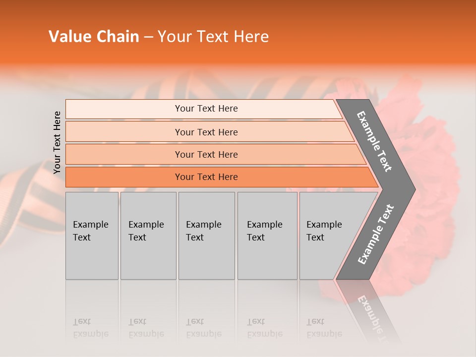The width and height of the screenshot is (476, 357).
Task: Select the second gray "Example Text" box
Action: tap(148, 236)
